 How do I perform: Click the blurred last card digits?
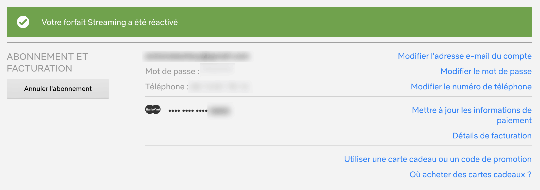click(x=221, y=111)
